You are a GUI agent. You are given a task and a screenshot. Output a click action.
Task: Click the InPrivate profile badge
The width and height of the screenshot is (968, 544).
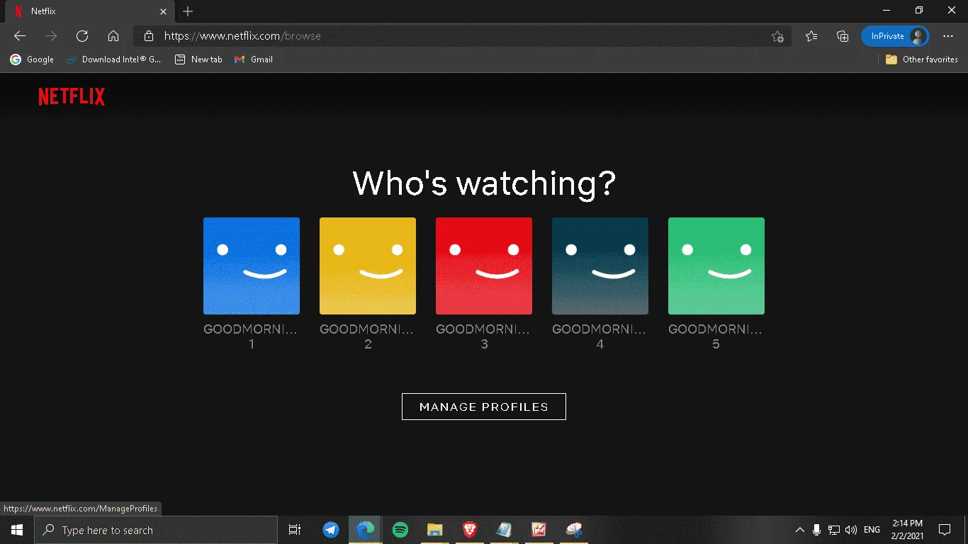(895, 36)
